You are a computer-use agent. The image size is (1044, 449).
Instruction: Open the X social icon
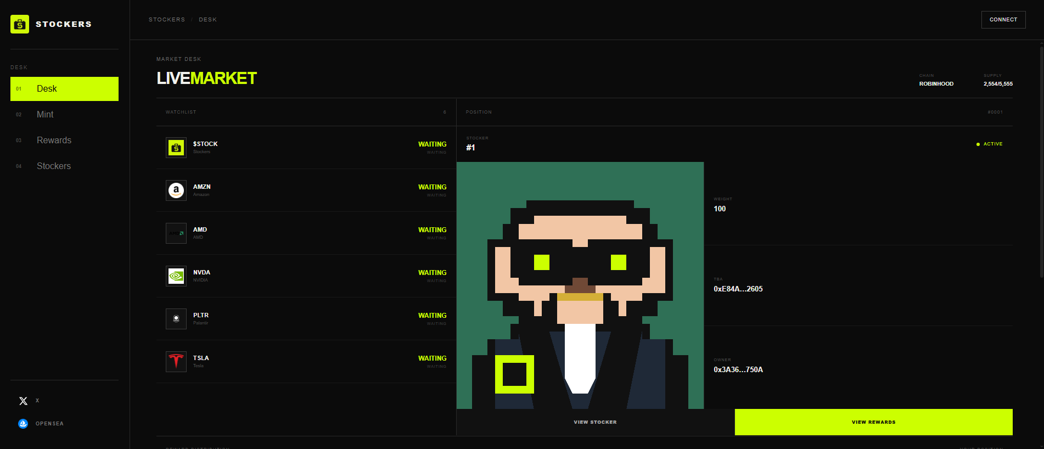[x=23, y=401]
